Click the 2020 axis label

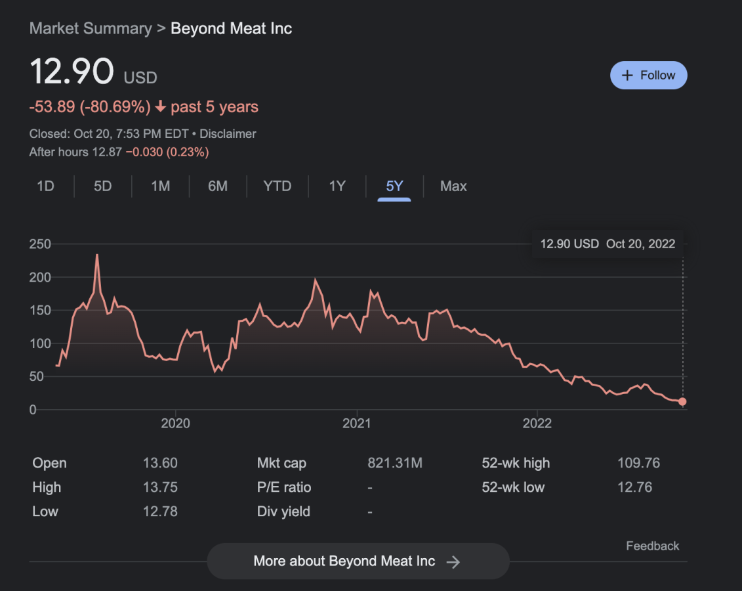176,424
